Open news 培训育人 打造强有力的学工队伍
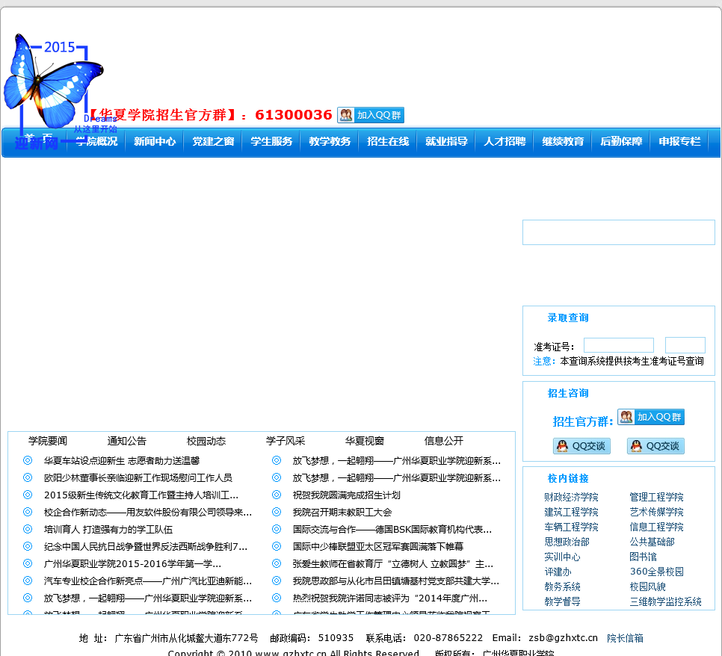 108,530
